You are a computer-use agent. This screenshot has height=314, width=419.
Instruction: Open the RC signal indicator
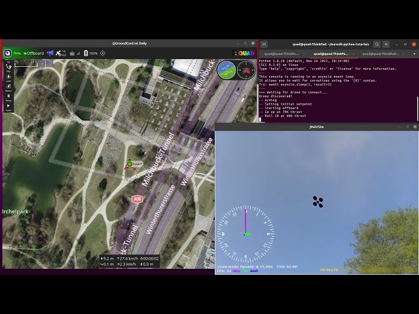pyautogui.click(x=75, y=54)
